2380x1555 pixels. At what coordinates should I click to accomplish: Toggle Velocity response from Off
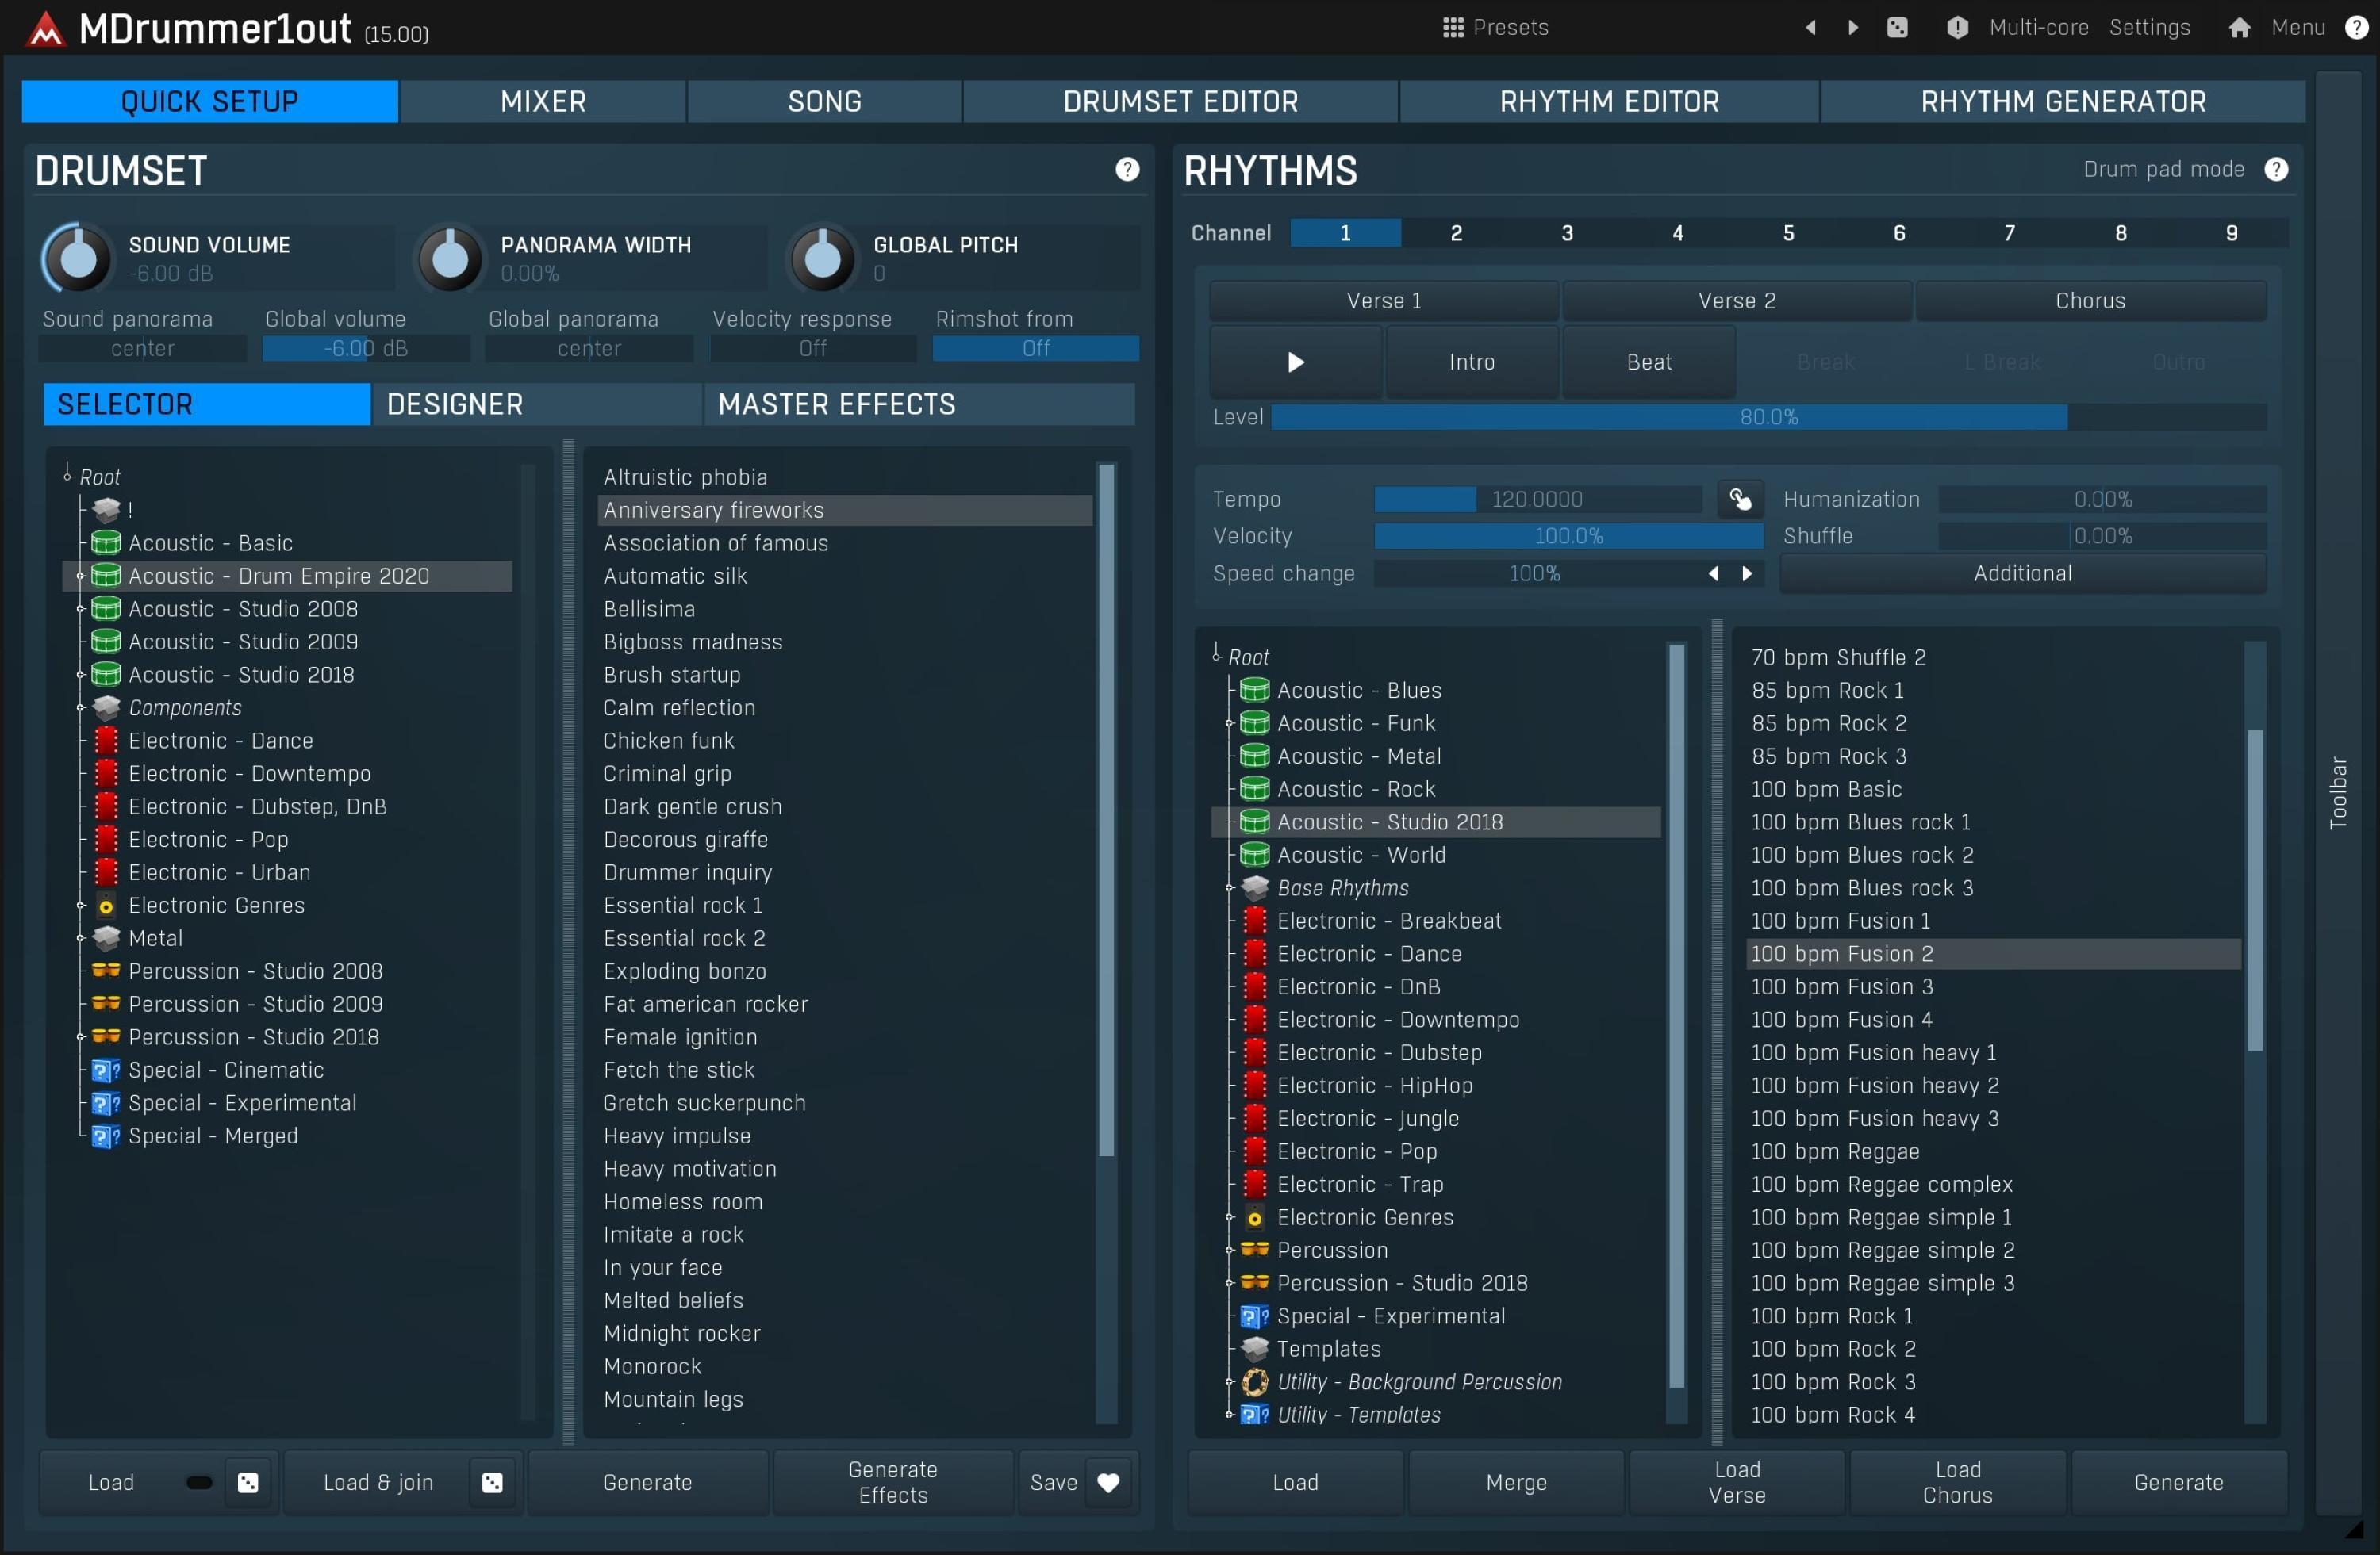tap(812, 348)
